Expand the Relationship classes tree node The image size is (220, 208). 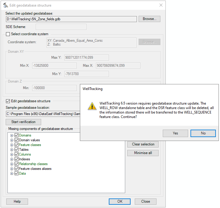coord(12,164)
